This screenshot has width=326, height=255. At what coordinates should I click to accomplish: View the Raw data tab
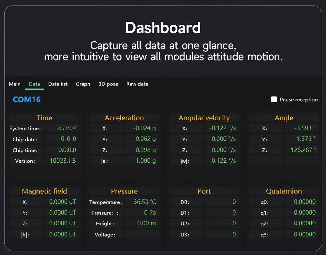click(137, 84)
